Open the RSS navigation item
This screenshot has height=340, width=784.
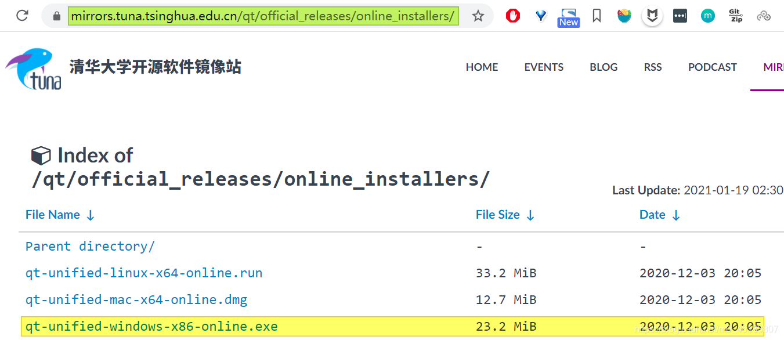click(653, 67)
